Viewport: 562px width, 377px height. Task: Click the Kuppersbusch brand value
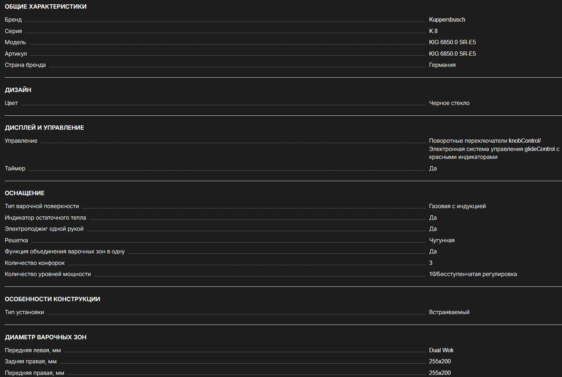[x=447, y=20]
